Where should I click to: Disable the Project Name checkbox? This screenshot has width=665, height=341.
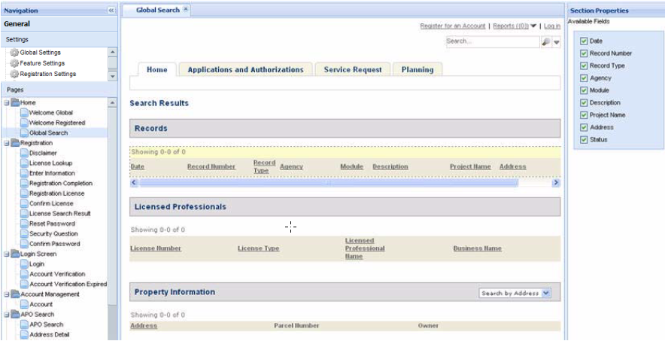[583, 115]
